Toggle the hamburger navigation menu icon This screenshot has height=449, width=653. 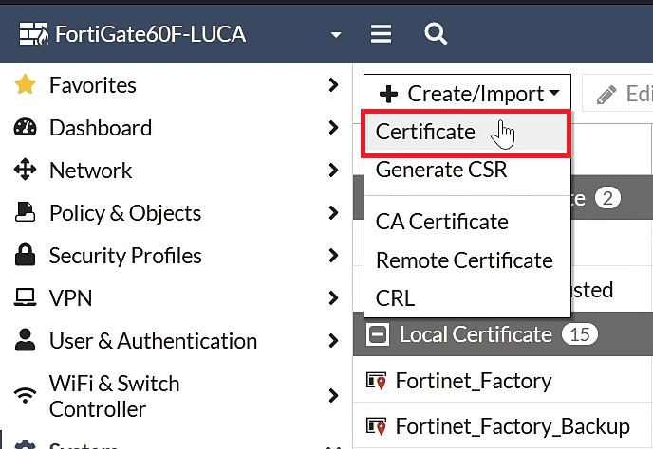pyautogui.click(x=381, y=34)
